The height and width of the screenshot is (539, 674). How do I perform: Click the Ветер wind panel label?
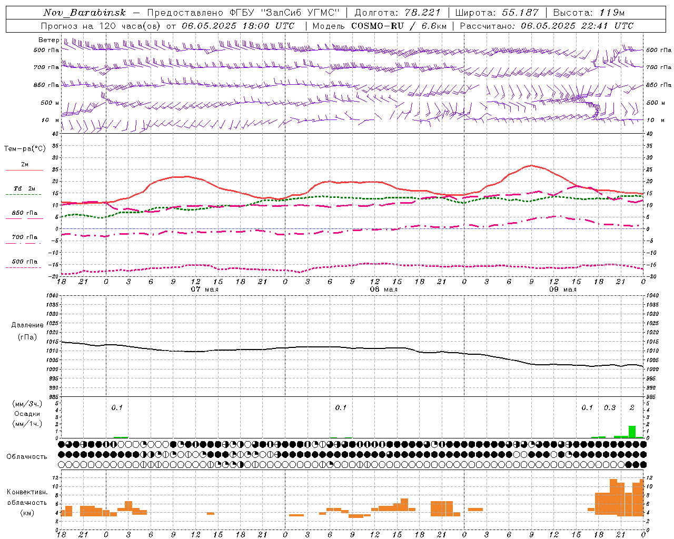pyautogui.click(x=48, y=40)
